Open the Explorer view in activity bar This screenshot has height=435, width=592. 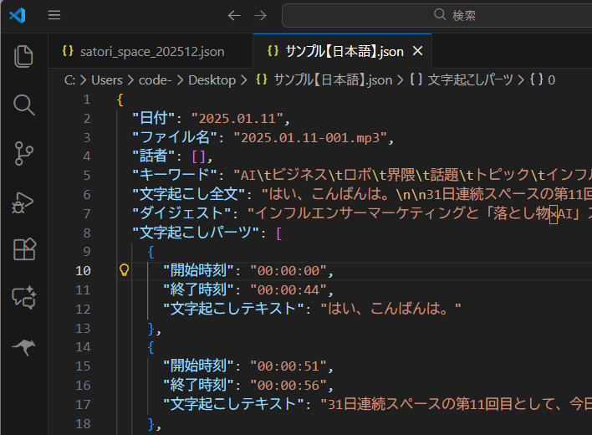coord(23,56)
